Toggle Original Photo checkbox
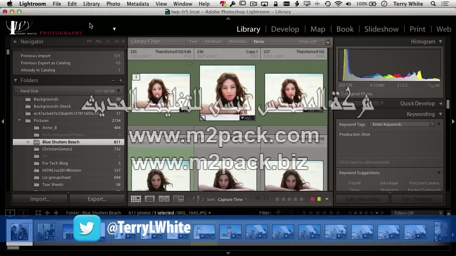This screenshot has height=256, width=456. pos(341,94)
